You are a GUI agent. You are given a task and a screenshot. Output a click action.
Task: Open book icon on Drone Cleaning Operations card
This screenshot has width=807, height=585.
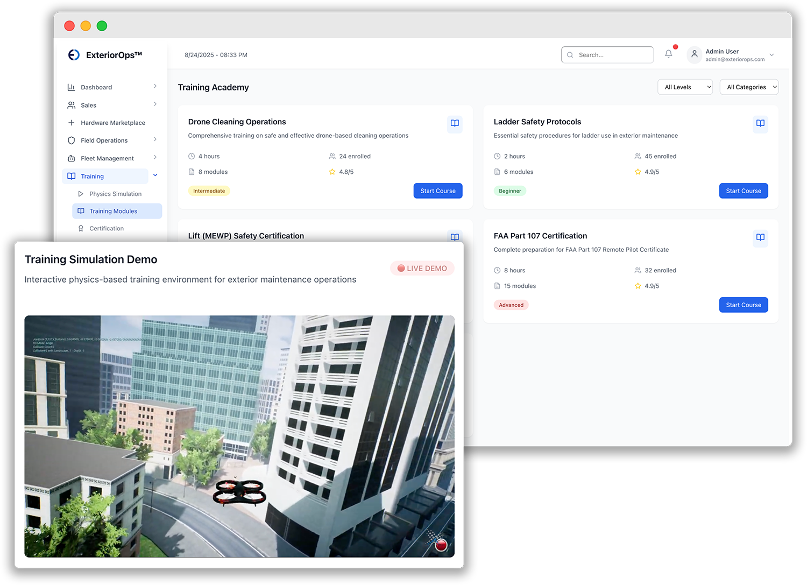tap(455, 123)
